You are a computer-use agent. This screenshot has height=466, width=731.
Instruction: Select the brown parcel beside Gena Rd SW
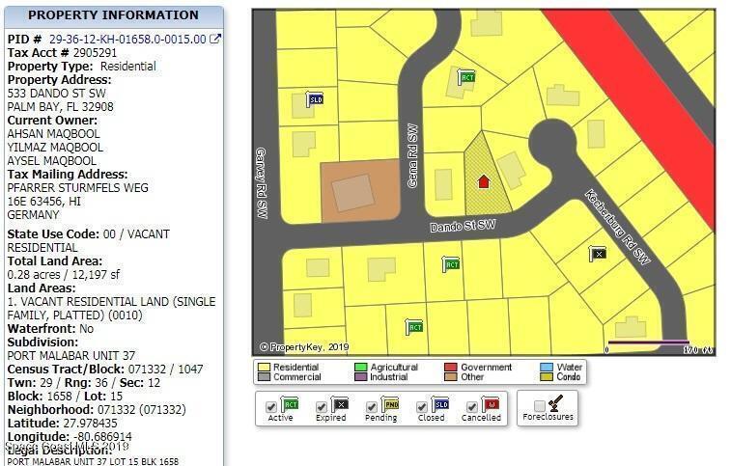coord(359,191)
